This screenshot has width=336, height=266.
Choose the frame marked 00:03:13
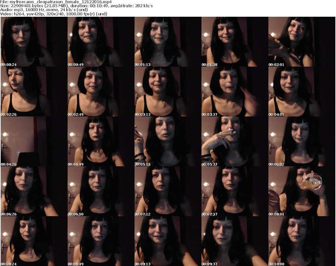tap(168, 92)
